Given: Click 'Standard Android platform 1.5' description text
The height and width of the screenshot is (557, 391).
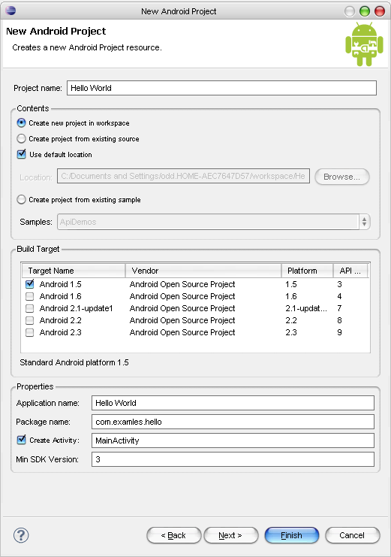Looking at the screenshot, I should point(74,363).
